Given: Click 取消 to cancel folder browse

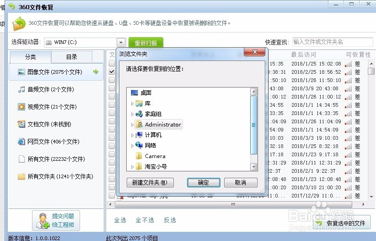Looking at the screenshot, I should [x=241, y=183].
